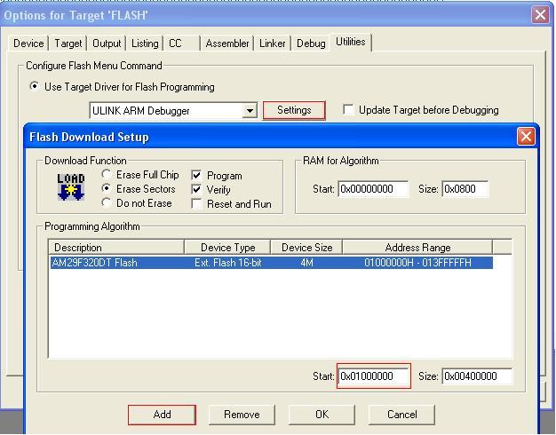Close the Flash Download Setup dialog
556x435 pixels.
pyautogui.click(x=526, y=136)
